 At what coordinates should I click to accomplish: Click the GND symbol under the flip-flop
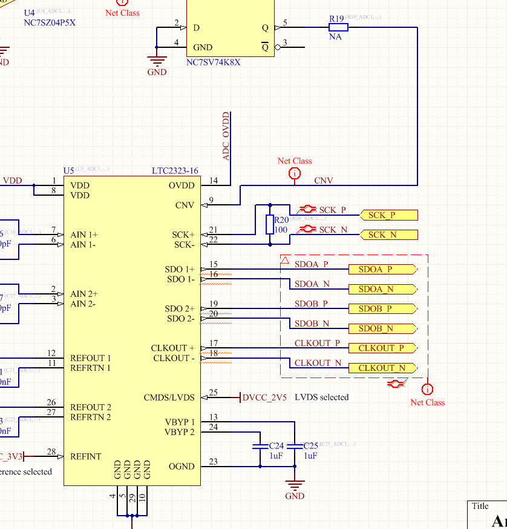click(x=157, y=60)
